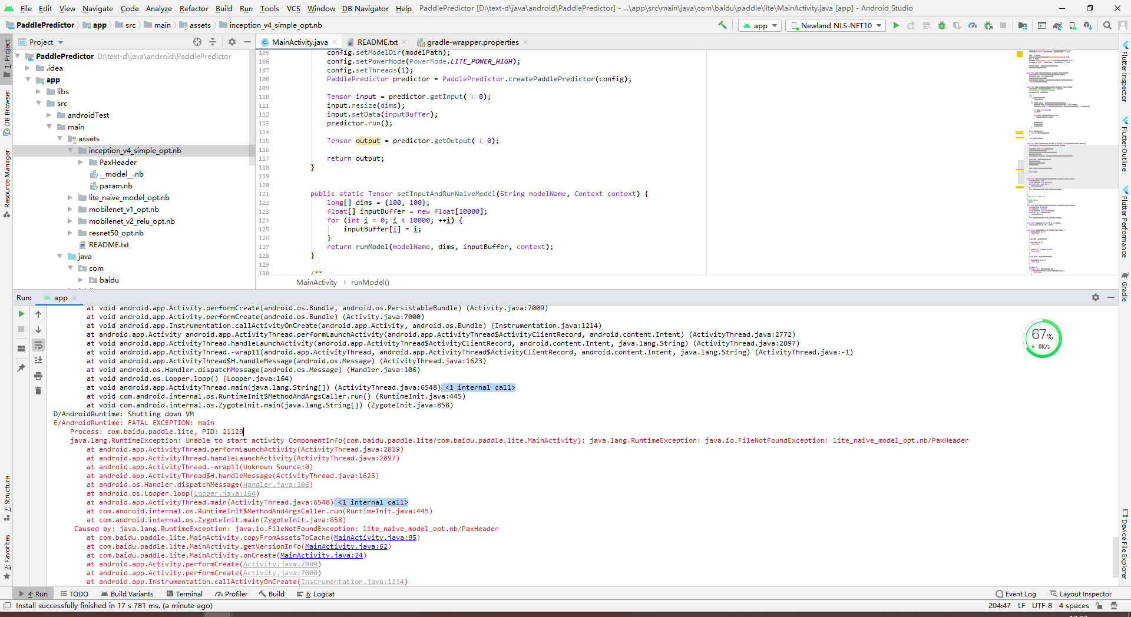
Task: Open the Terminal tool tab
Action: pos(185,594)
